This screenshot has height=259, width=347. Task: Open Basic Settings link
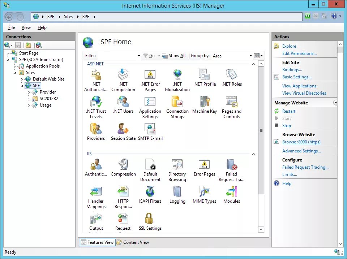[x=297, y=77]
